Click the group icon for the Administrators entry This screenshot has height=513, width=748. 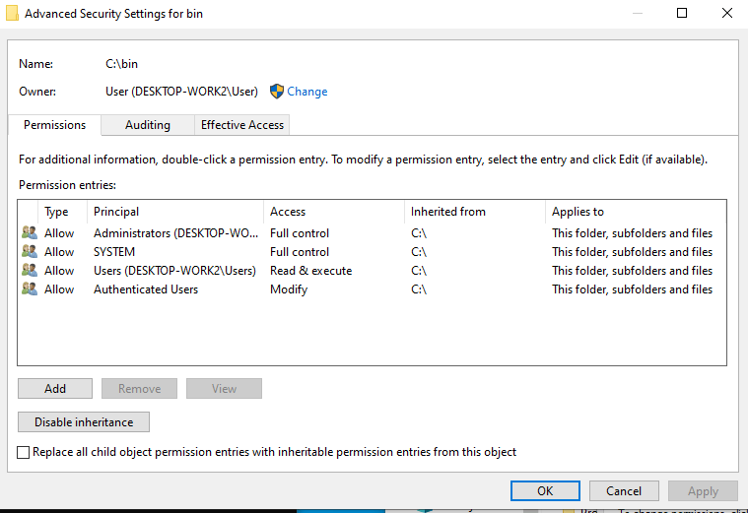point(30,232)
